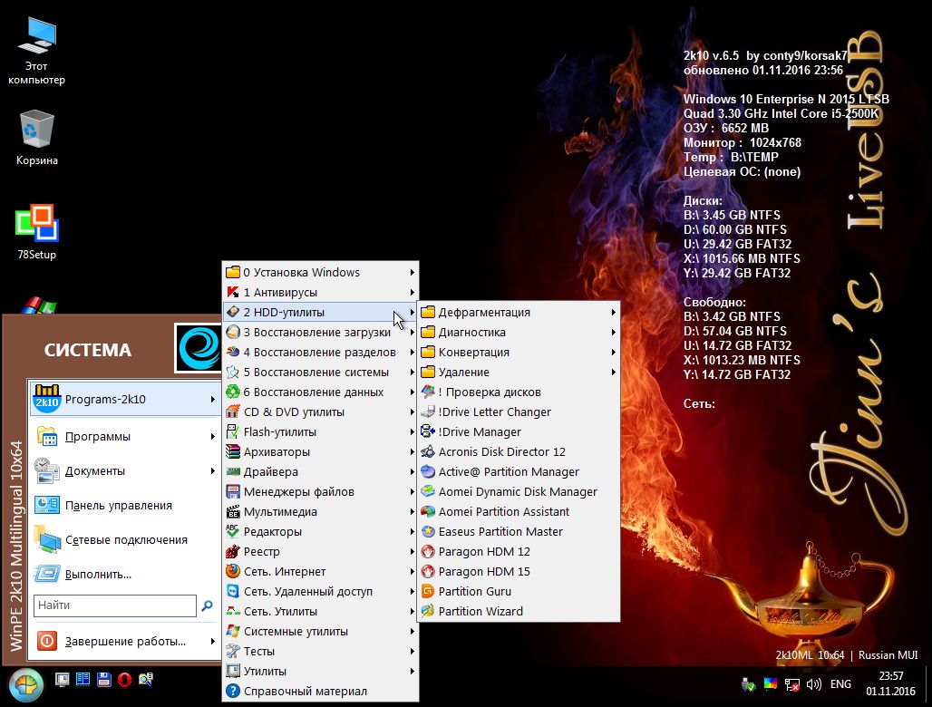
Task: Expand the Завершение работы options
Action: (124, 641)
